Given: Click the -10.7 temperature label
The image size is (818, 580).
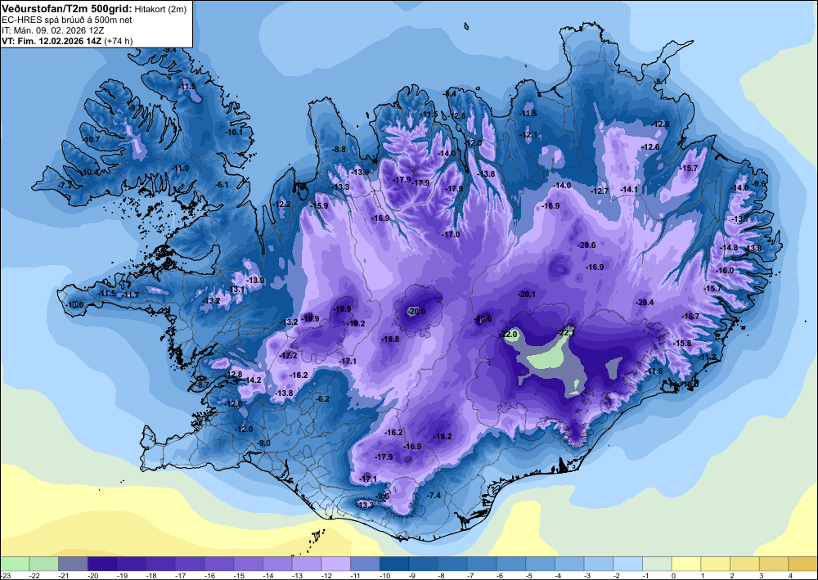Looking at the screenshot, I should point(92,140).
